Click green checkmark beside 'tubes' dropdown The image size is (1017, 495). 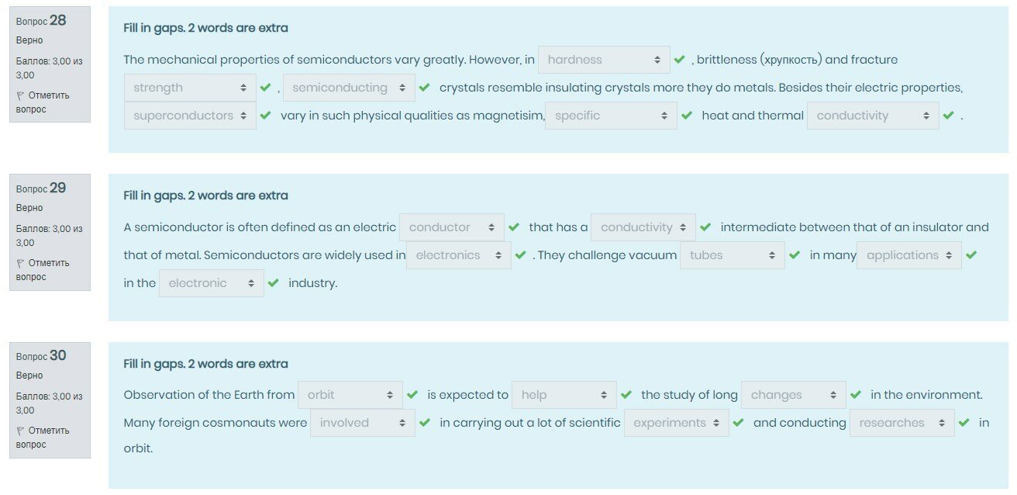795,255
